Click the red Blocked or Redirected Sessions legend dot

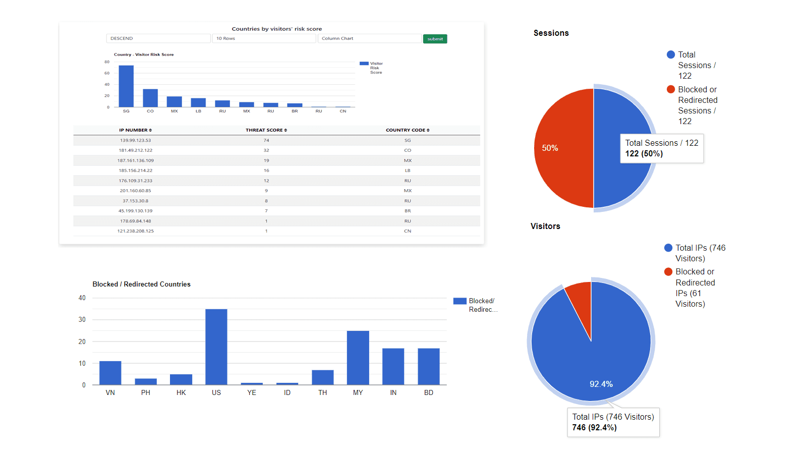[670, 89]
